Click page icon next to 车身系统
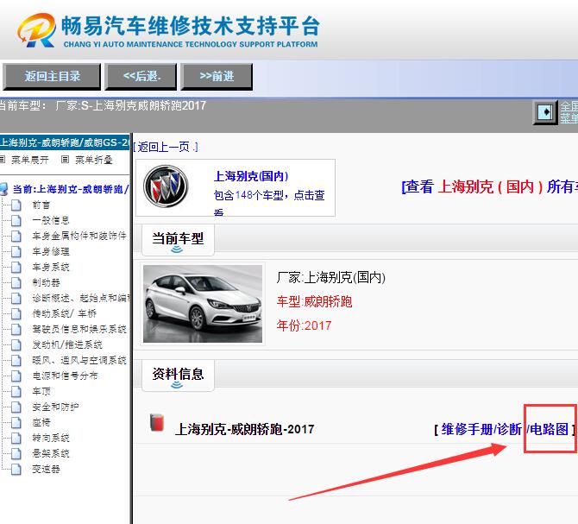This screenshot has width=578, height=524. (16, 267)
